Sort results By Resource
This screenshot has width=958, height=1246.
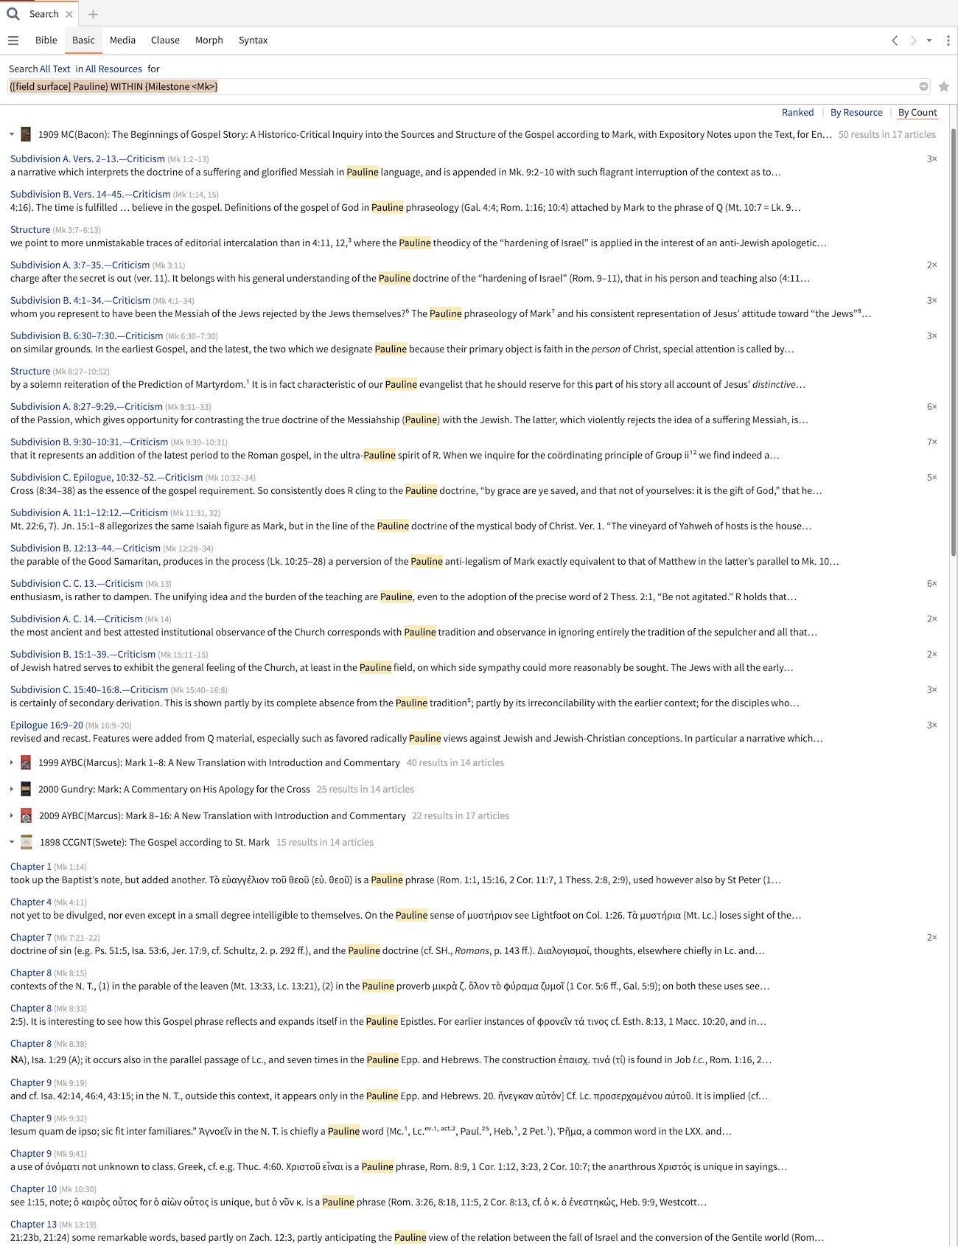(x=856, y=113)
